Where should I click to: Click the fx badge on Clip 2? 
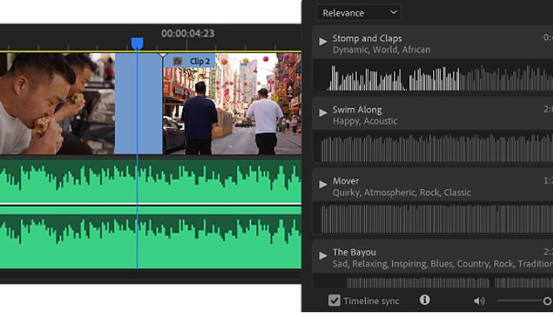178,61
